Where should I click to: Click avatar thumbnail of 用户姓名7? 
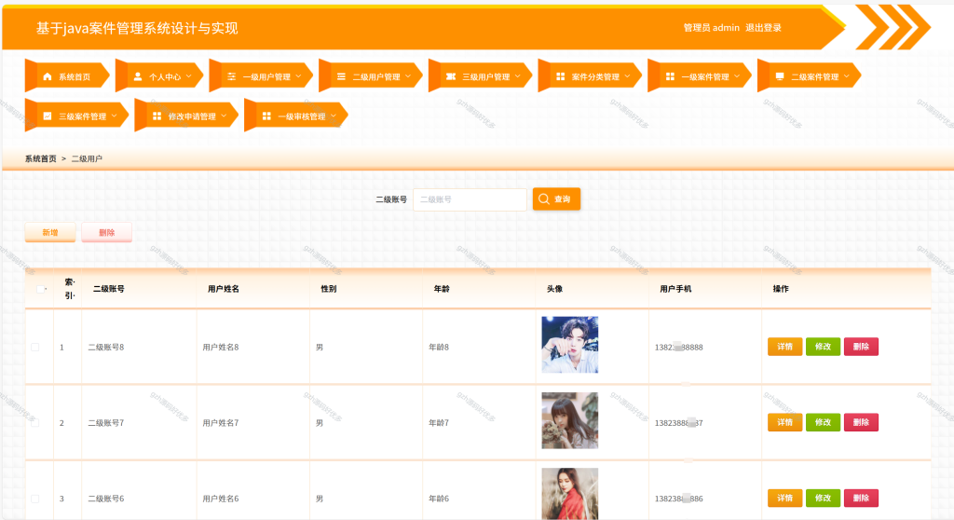(x=569, y=420)
